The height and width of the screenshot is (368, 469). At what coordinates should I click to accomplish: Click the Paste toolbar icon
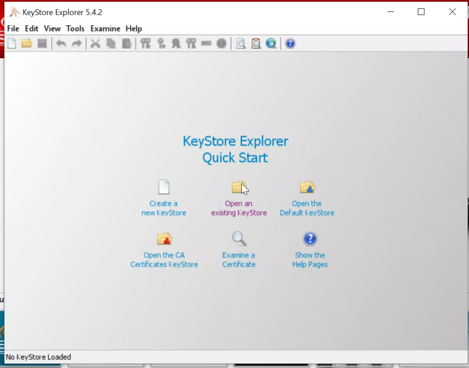click(x=127, y=43)
